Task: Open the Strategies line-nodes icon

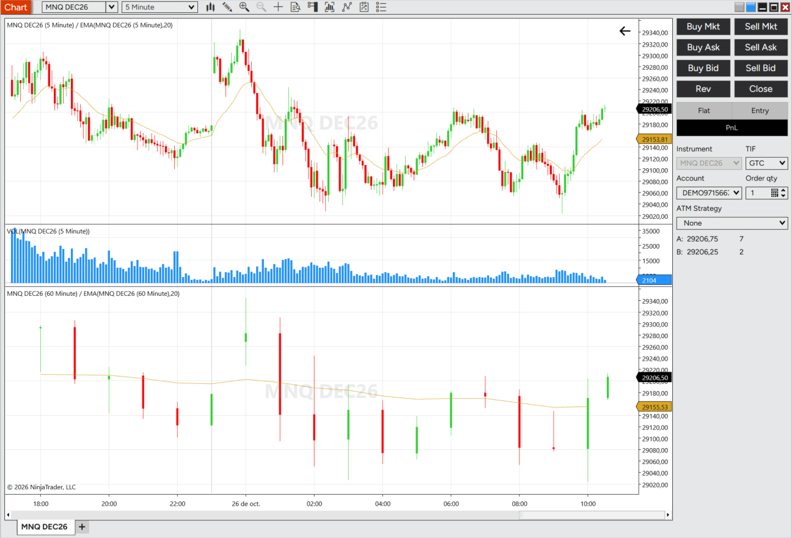Action: 347,7
